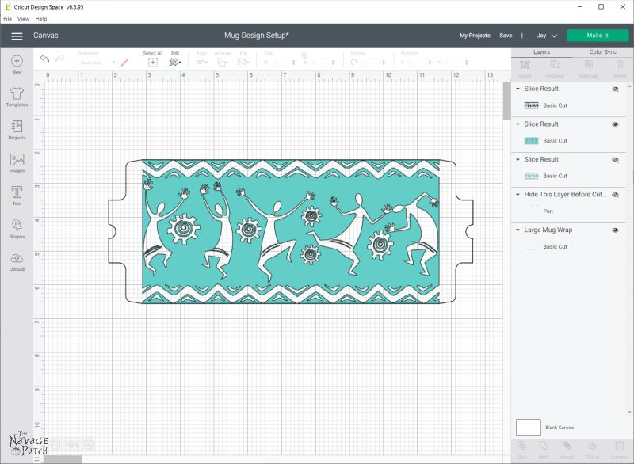The width and height of the screenshot is (634, 464).
Task: Click the Select All icon
Action: pyautogui.click(x=152, y=63)
